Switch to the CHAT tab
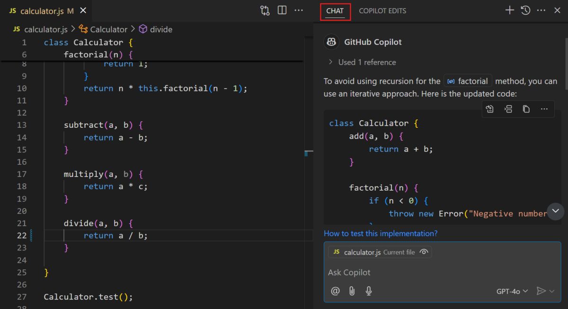This screenshot has height=309, width=568. [335, 11]
